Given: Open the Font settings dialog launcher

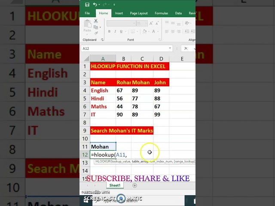Looking at the screenshot, I should point(159,40).
